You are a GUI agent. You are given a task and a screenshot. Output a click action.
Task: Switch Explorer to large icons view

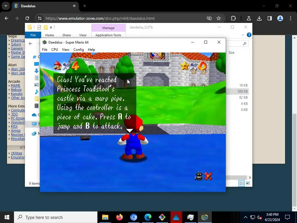click(248, 183)
